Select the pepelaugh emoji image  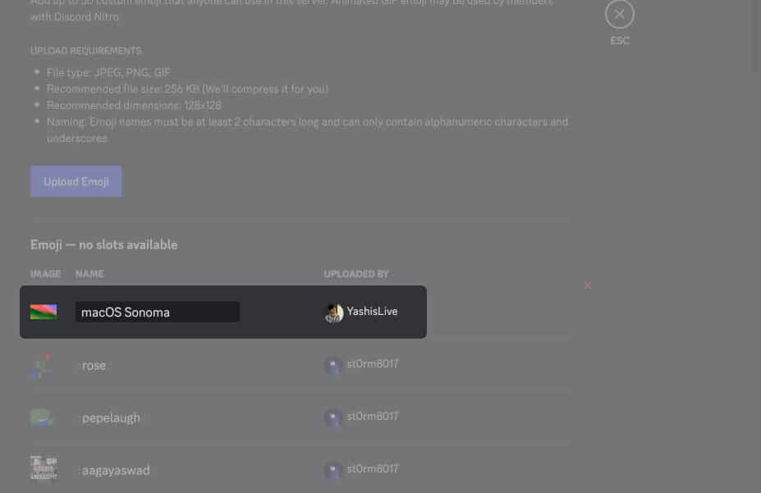tap(41, 418)
